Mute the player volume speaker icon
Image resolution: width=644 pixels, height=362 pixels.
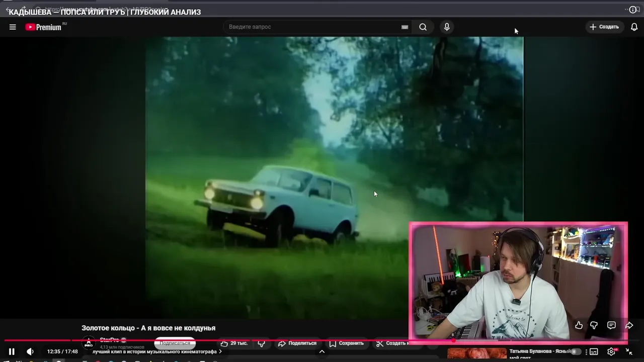coord(30,351)
